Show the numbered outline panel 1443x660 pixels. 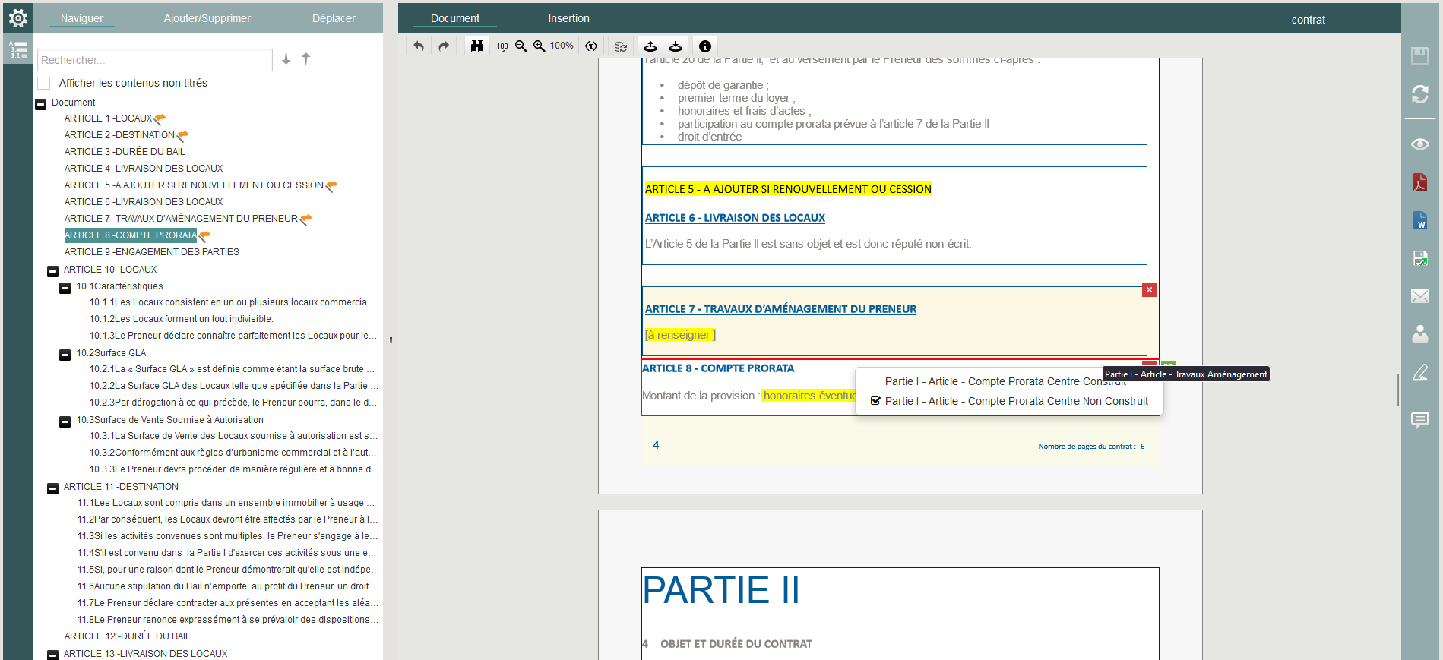pos(17,50)
